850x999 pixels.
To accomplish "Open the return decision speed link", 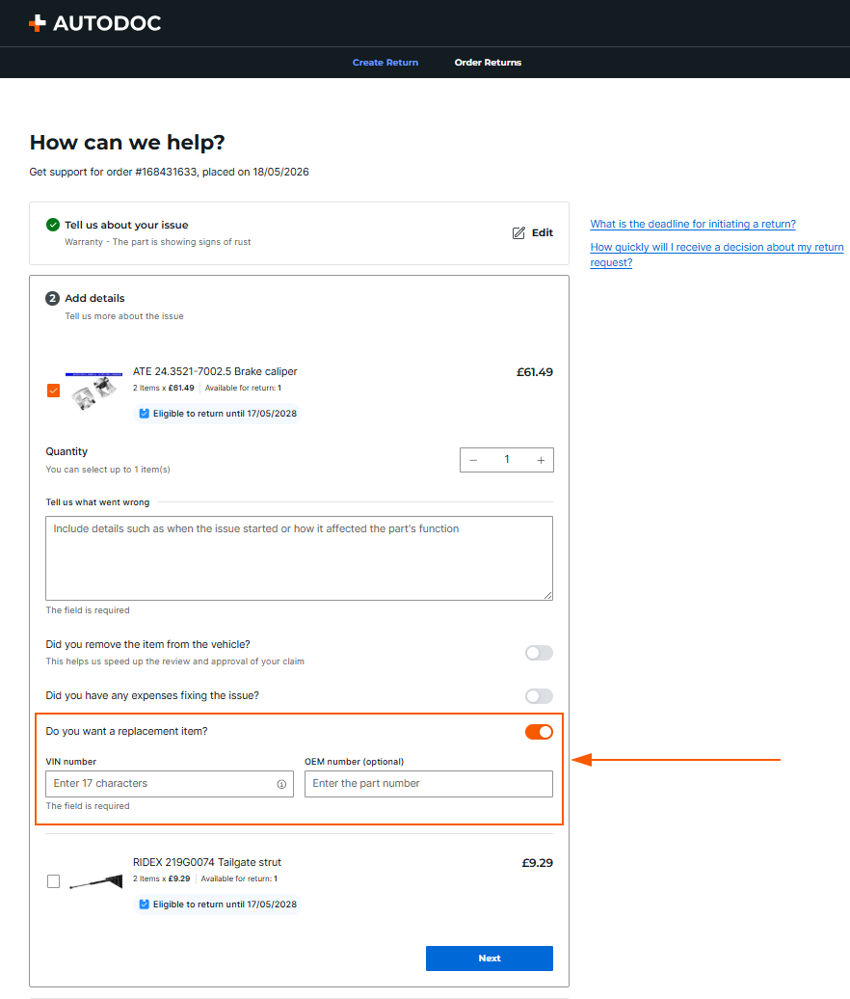I will 717,255.
